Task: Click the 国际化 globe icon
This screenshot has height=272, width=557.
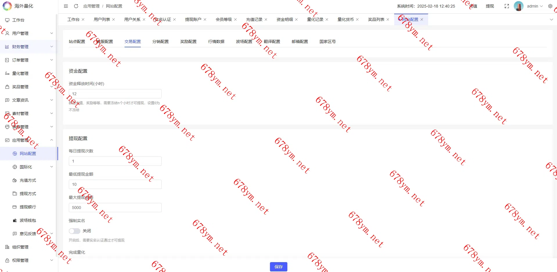Action: coord(15,167)
